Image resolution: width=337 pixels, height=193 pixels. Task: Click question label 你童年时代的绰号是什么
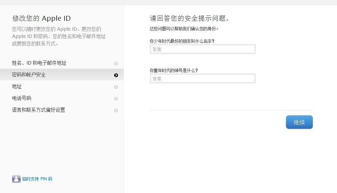click(174, 70)
